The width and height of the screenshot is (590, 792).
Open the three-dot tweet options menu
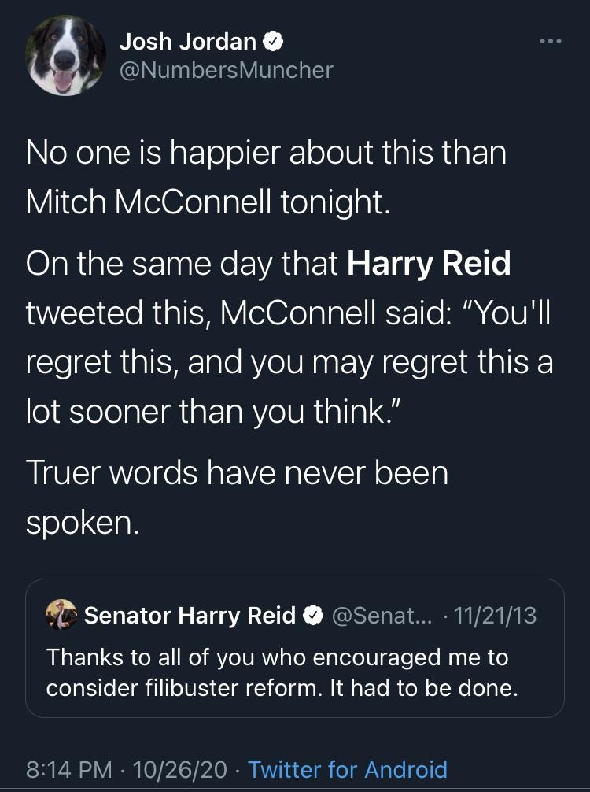(x=551, y=41)
